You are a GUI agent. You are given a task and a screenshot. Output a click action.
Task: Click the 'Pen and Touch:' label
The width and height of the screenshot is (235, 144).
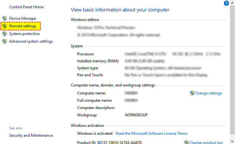click(x=90, y=75)
